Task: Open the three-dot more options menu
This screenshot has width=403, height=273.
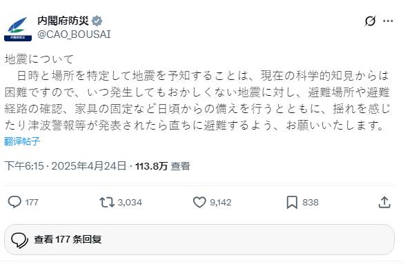Action: coord(388,21)
